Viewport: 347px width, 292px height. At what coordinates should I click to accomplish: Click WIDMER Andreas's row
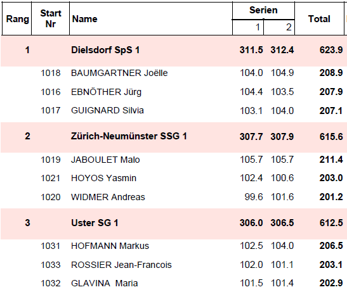pos(174,197)
